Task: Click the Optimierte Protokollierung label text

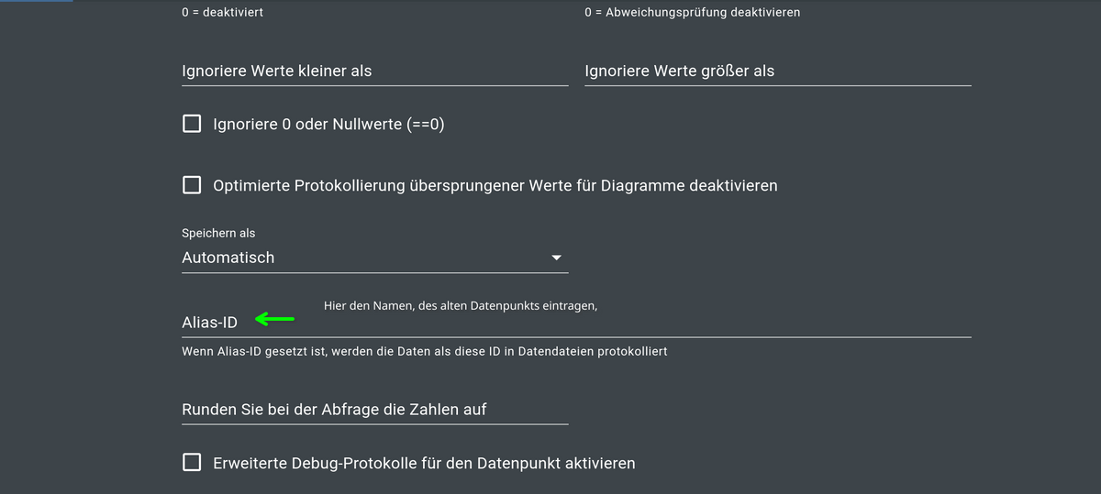Action: [x=495, y=186]
